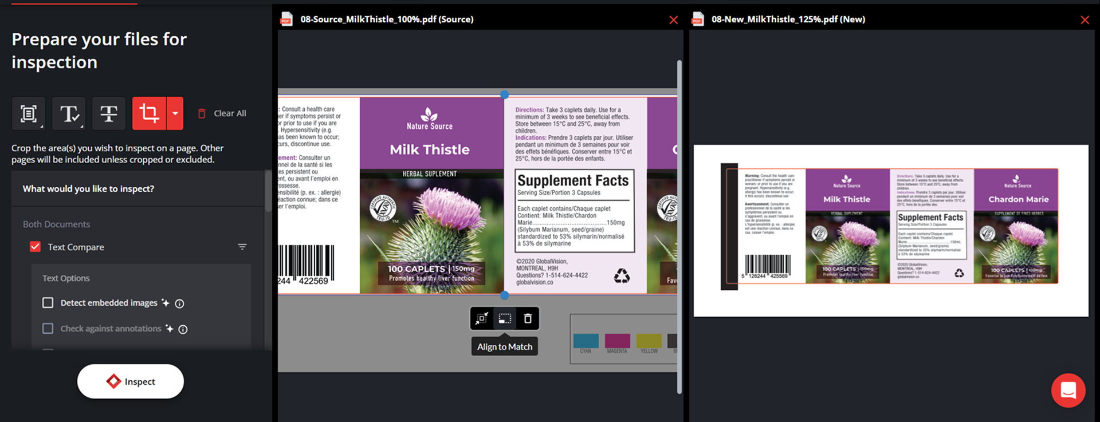Click the Source PDF file icon

coord(286,19)
